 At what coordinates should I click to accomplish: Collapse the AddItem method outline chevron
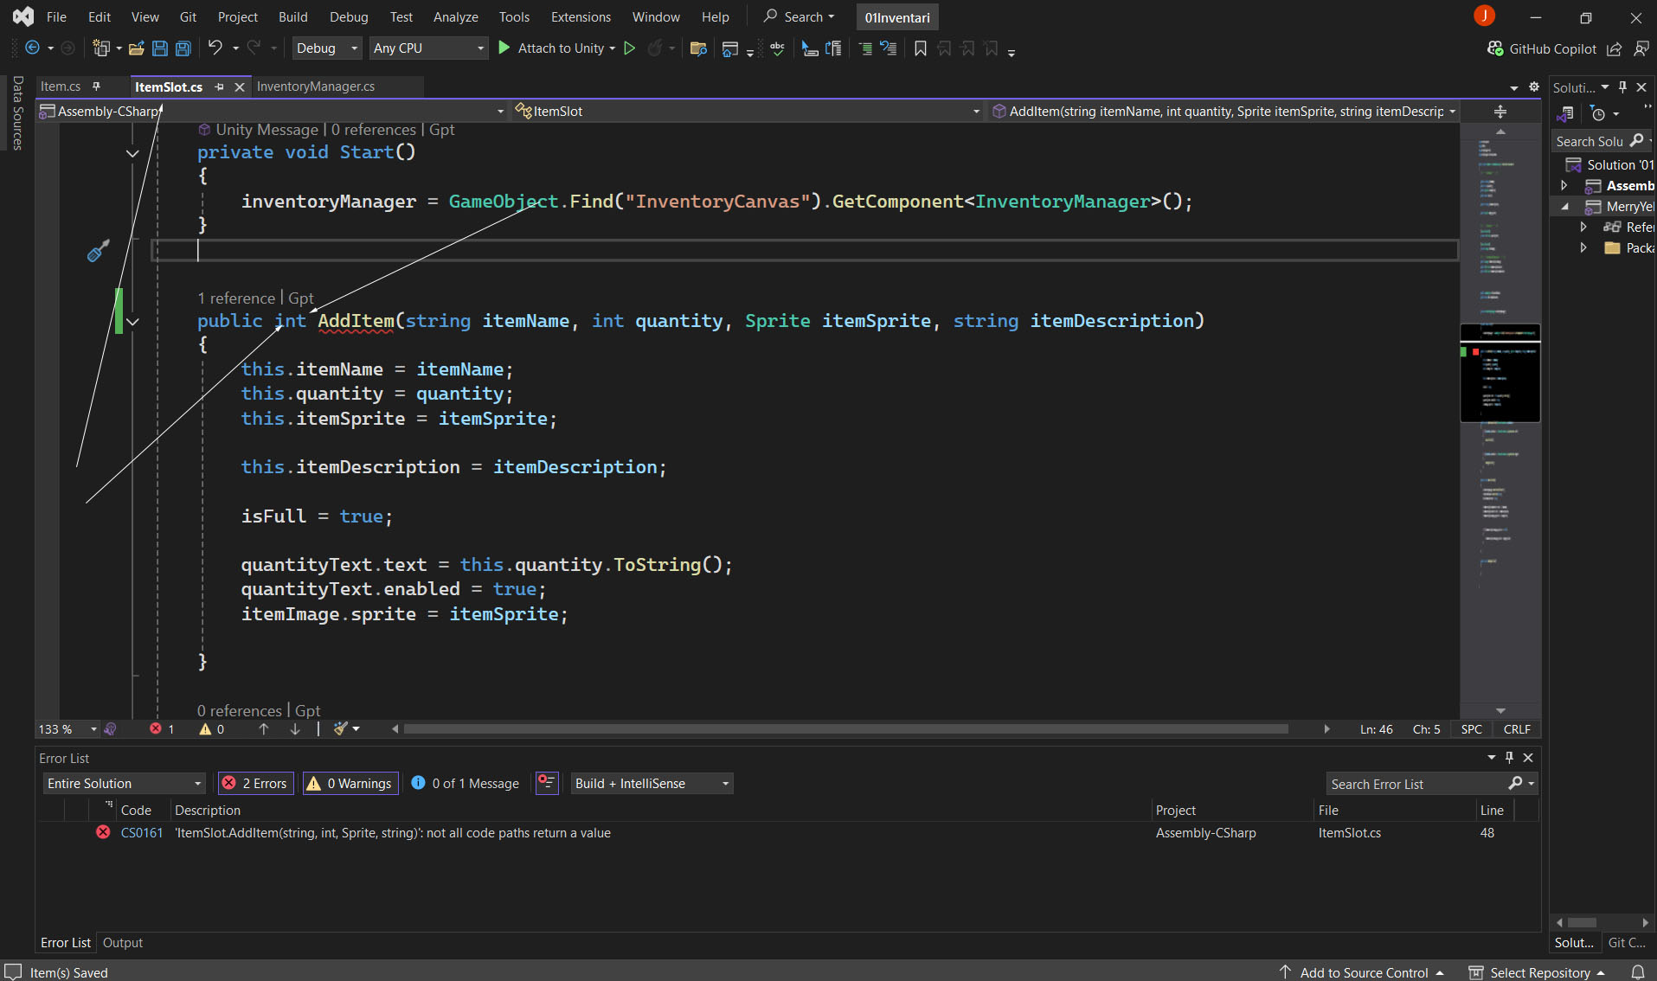click(132, 322)
